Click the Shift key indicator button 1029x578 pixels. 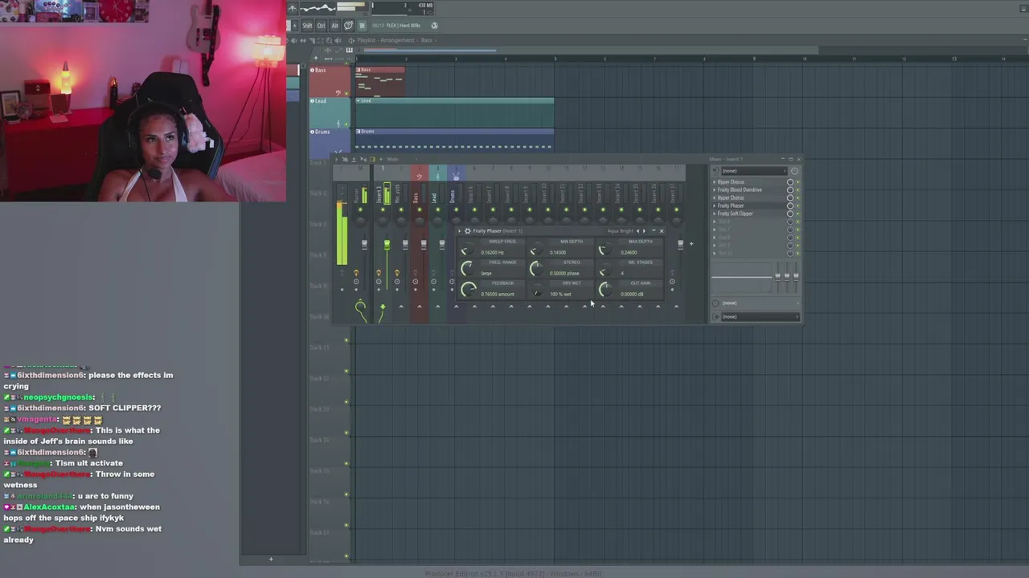[307, 26]
